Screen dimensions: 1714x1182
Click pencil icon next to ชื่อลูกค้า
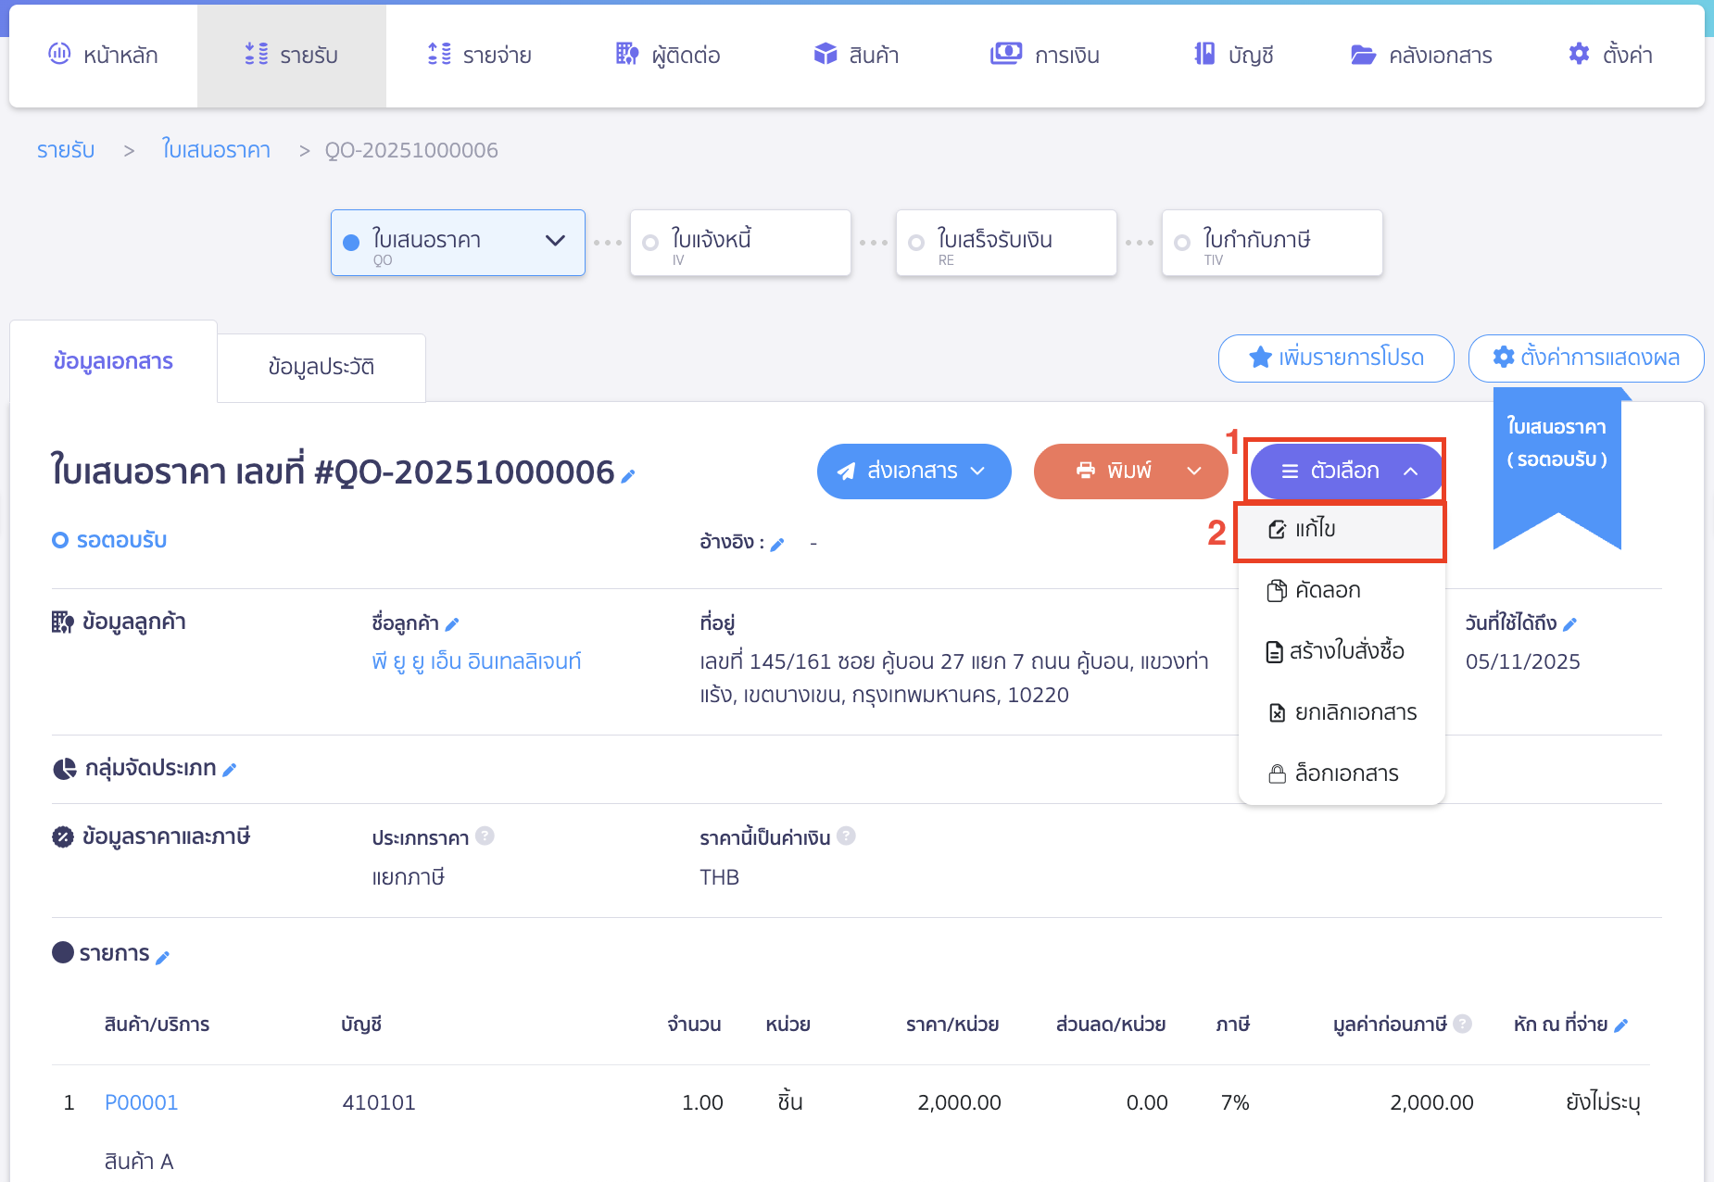(x=452, y=624)
